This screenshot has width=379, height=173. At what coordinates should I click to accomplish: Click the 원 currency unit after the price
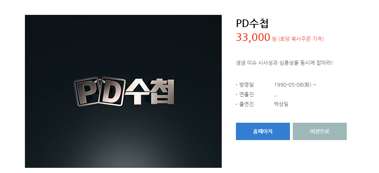(x=274, y=39)
